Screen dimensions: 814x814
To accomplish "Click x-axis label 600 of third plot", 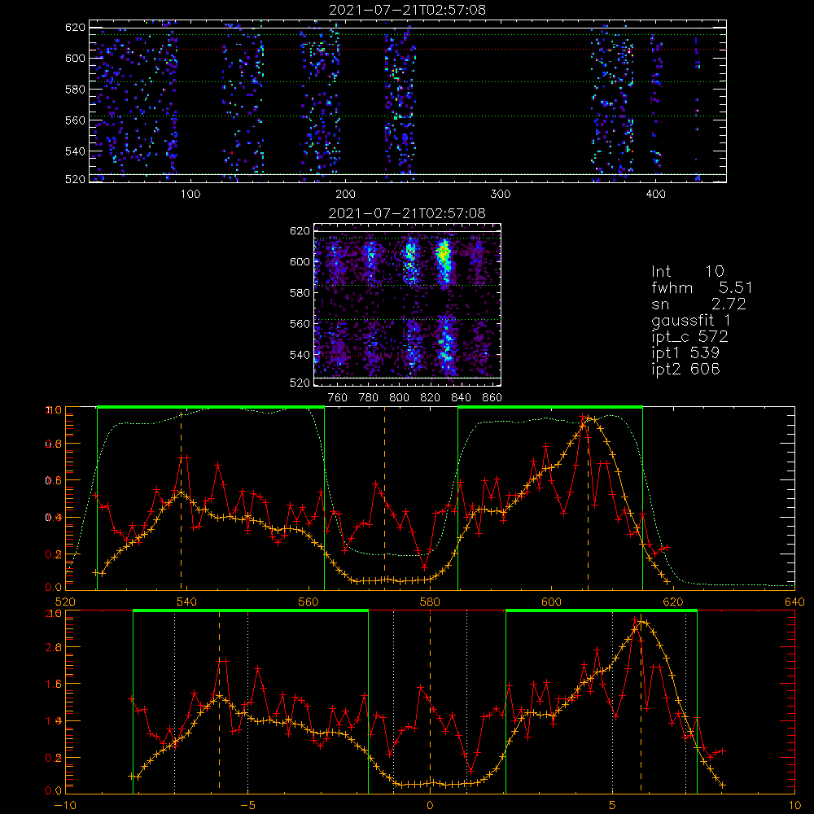I will pos(551,602).
